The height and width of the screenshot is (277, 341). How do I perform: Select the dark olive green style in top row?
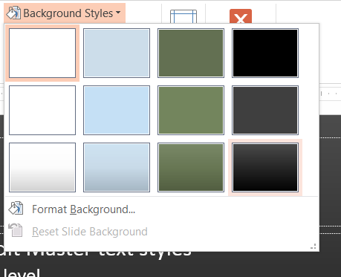click(191, 53)
